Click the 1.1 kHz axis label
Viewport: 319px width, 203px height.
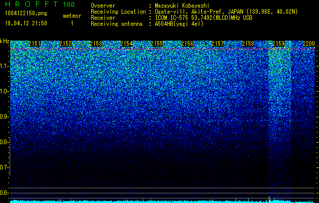point(4,66)
